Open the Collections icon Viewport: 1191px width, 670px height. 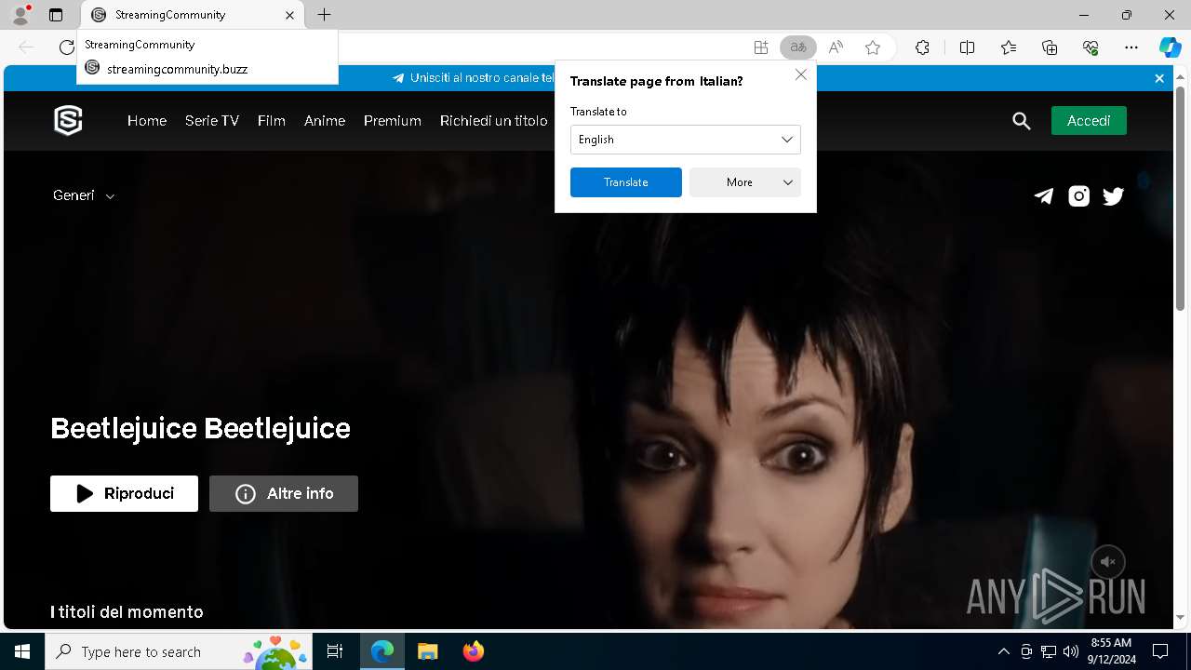click(1050, 47)
